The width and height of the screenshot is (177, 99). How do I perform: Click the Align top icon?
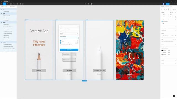pos(169,9)
